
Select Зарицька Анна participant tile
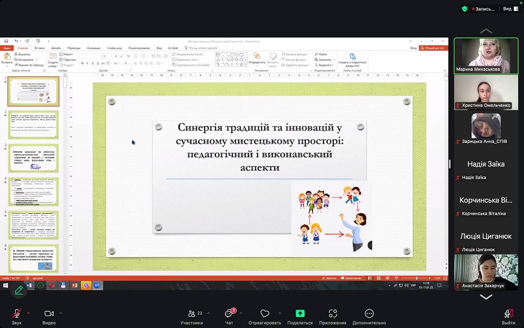(486, 128)
